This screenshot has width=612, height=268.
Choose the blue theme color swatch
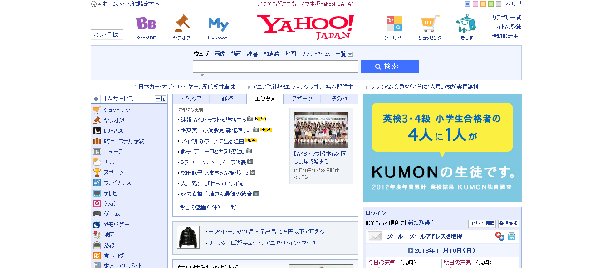coord(468,4)
